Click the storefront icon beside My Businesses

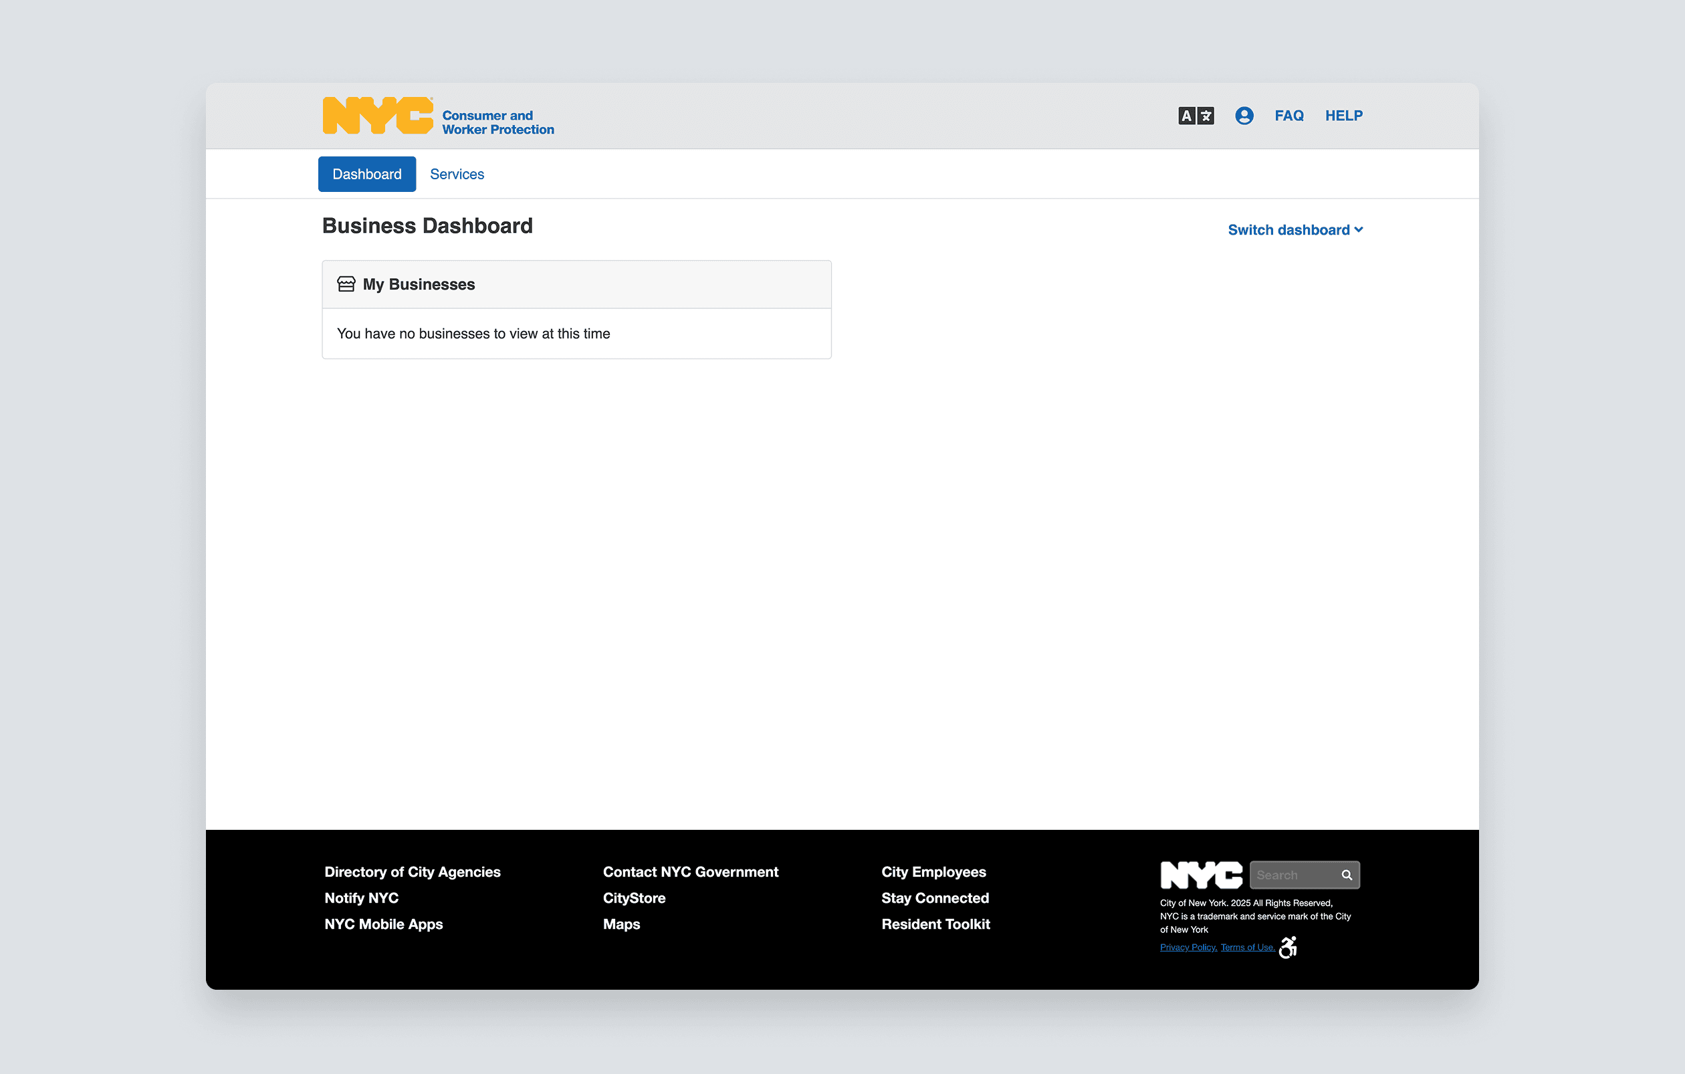(x=346, y=284)
